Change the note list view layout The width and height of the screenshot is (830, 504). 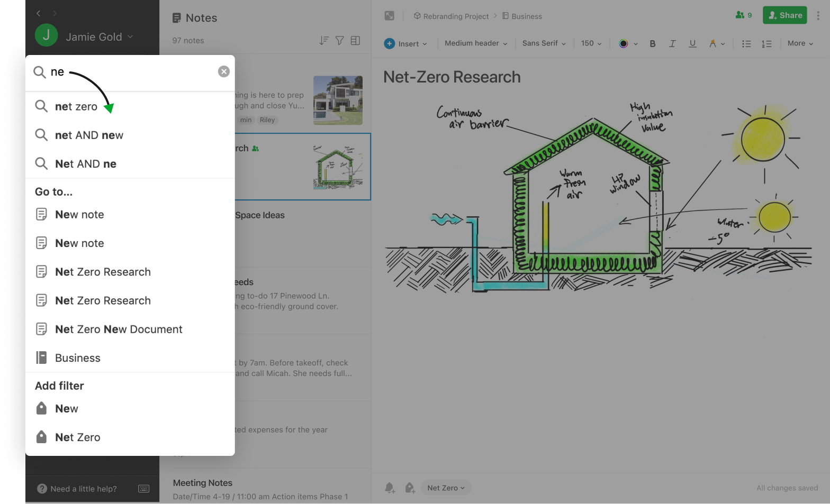pos(355,40)
